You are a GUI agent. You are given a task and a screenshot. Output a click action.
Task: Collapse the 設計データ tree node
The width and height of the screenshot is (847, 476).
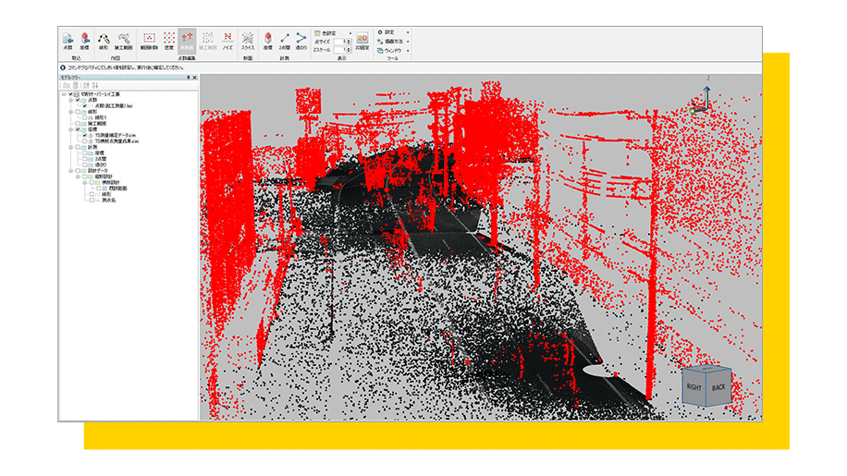pyautogui.click(x=71, y=171)
